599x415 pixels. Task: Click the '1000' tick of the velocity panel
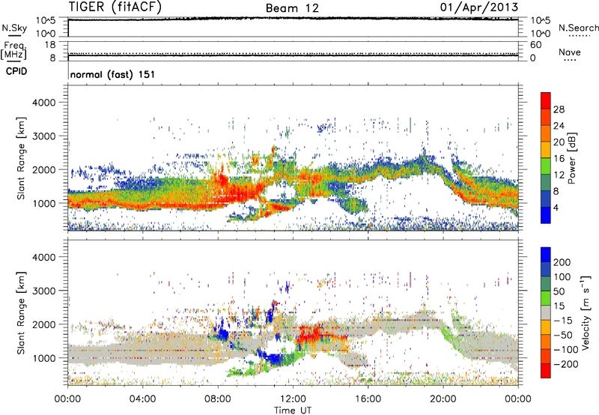43,357
